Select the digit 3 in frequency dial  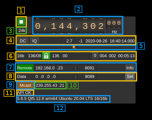point(85,26)
